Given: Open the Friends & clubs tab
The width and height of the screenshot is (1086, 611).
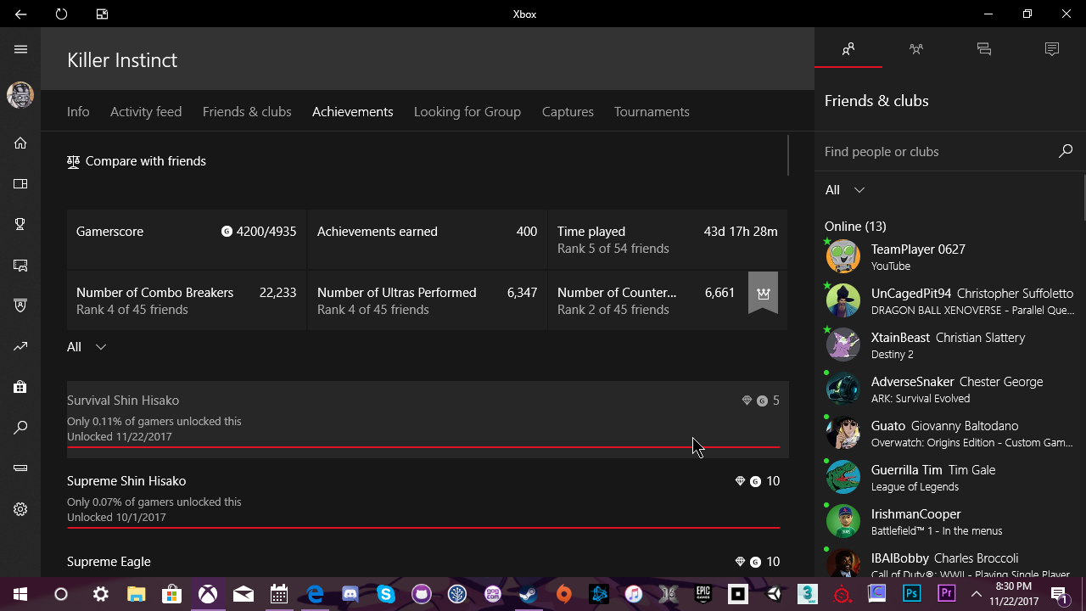Looking at the screenshot, I should point(247,111).
